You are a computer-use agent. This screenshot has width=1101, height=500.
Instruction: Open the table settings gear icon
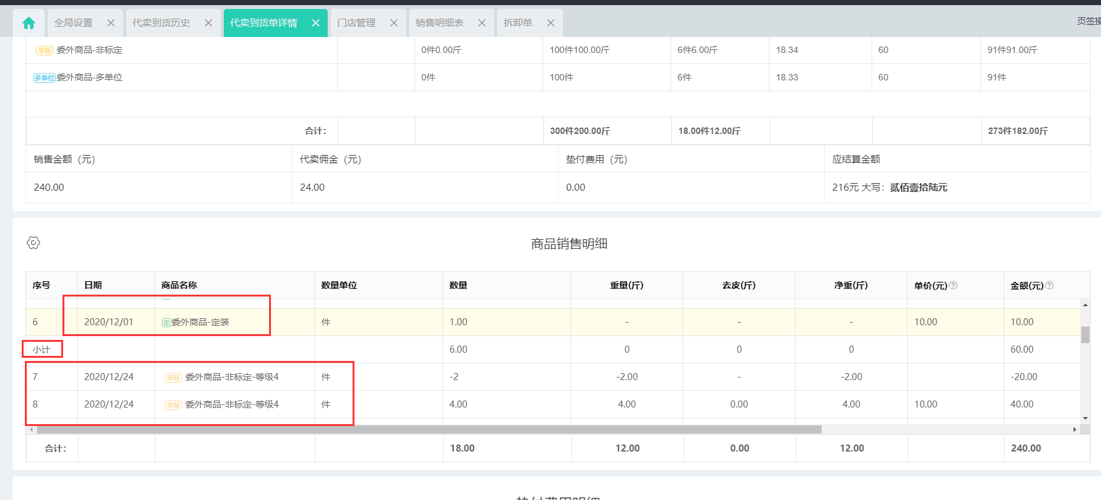click(34, 242)
